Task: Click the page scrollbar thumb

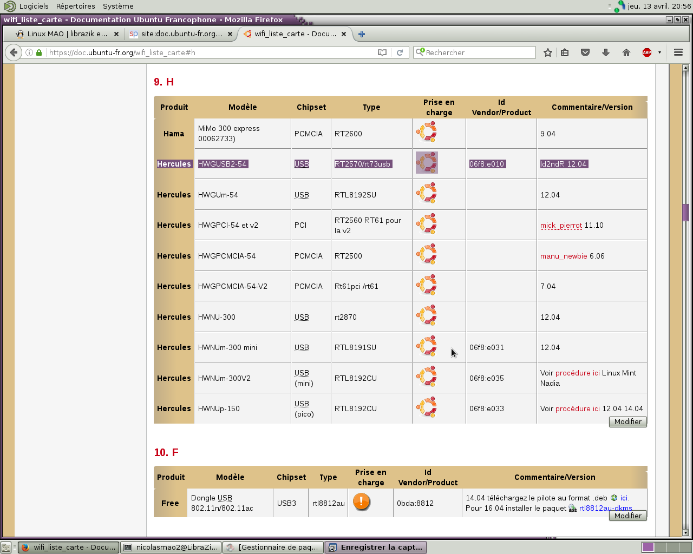Action: coord(685,213)
